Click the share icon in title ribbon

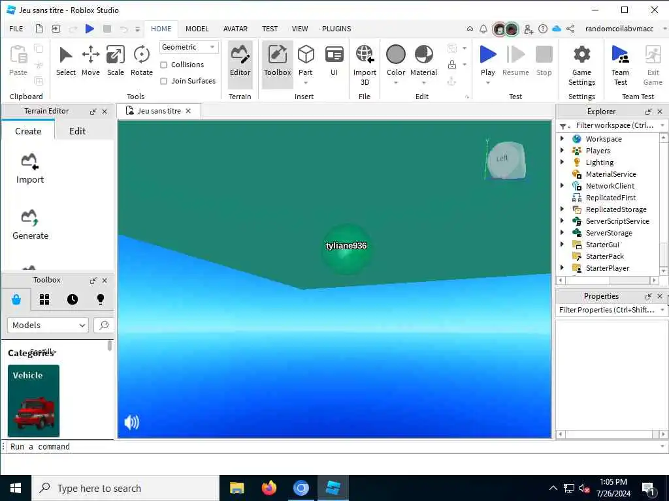point(570,29)
